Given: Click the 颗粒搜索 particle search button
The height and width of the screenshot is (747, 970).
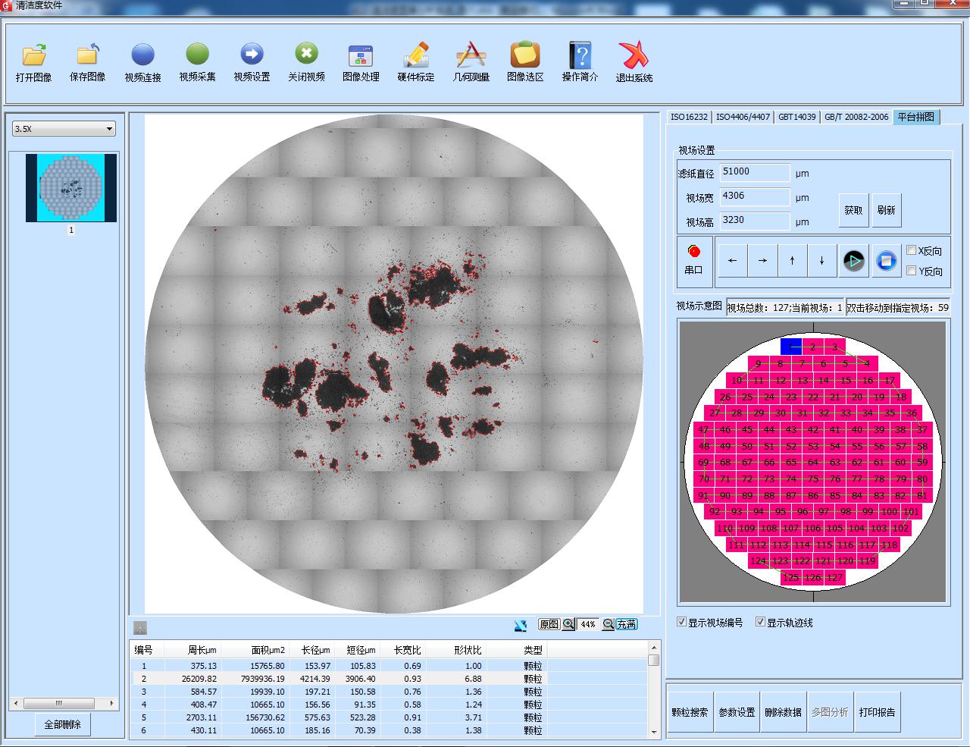Looking at the screenshot, I should click(x=690, y=712).
